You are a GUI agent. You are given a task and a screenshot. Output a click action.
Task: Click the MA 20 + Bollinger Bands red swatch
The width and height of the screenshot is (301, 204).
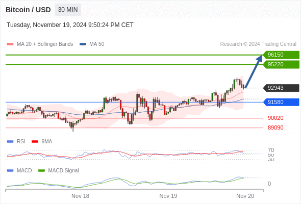[x=10, y=44]
